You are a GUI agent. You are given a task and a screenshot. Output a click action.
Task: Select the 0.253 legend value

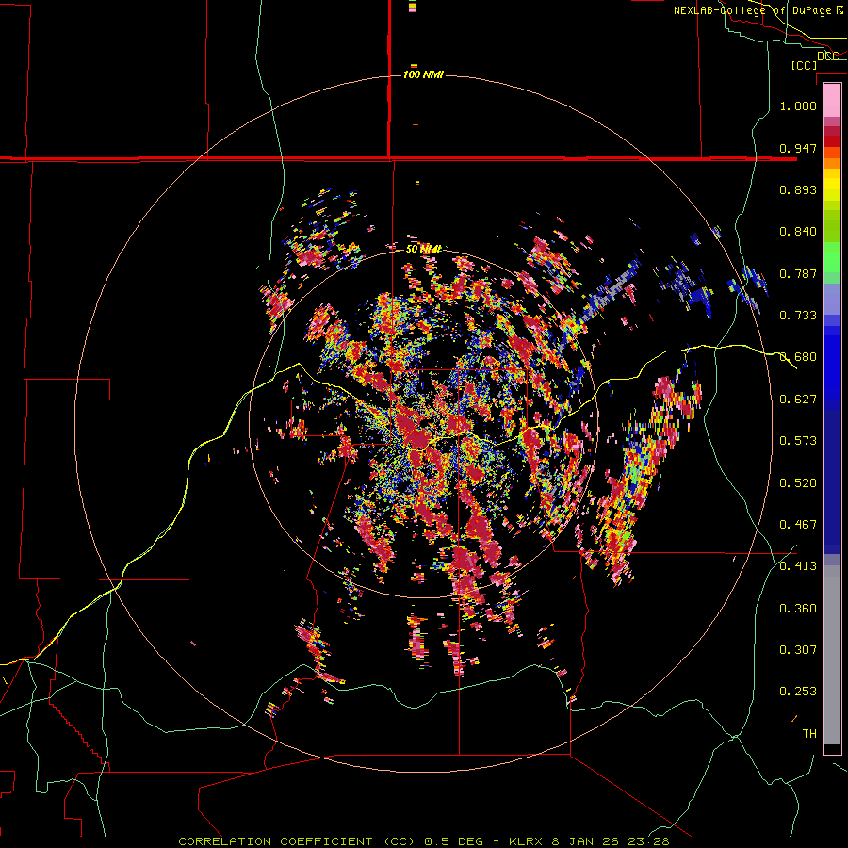(798, 692)
